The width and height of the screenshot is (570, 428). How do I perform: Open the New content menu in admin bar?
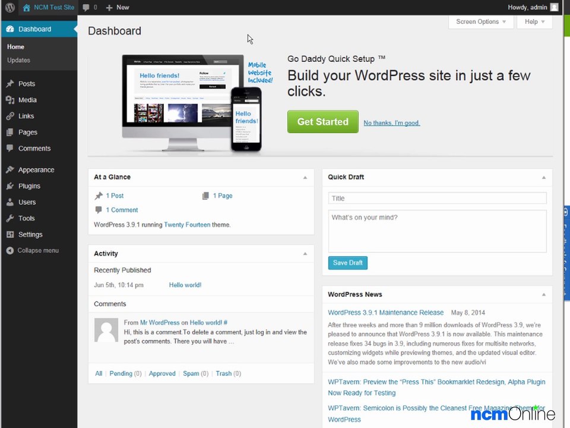click(118, 7)
